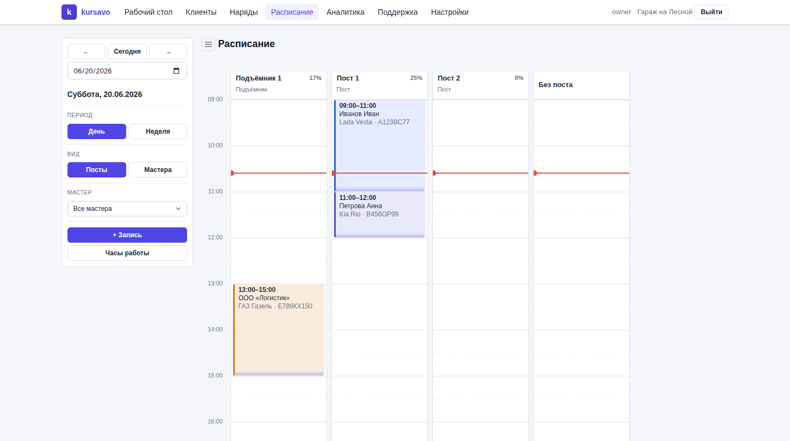Open the Петрова Анна 11:00–12:00 appointment
Screen dimensions: 790x441
pos(380,215)
